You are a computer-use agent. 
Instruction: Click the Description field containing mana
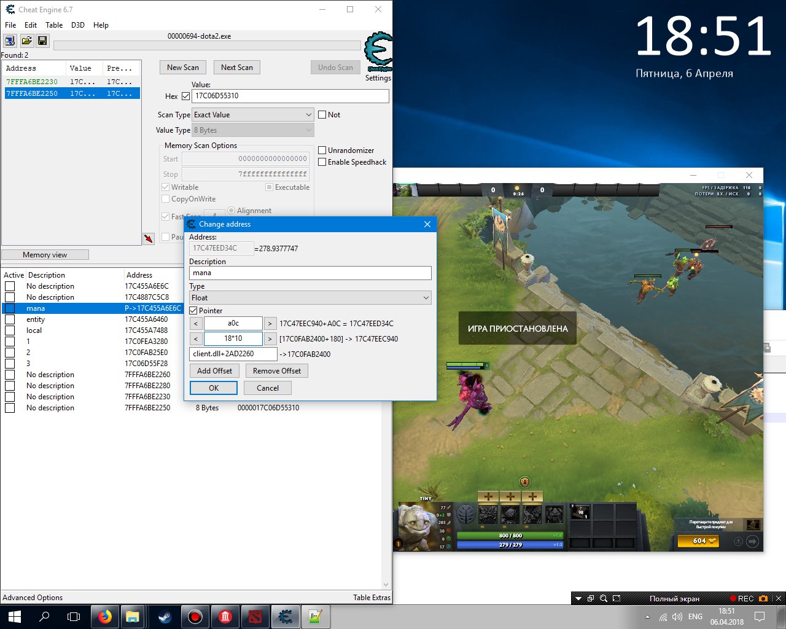click(310, 273)
